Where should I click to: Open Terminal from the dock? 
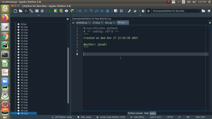click(x=5, y=55)
